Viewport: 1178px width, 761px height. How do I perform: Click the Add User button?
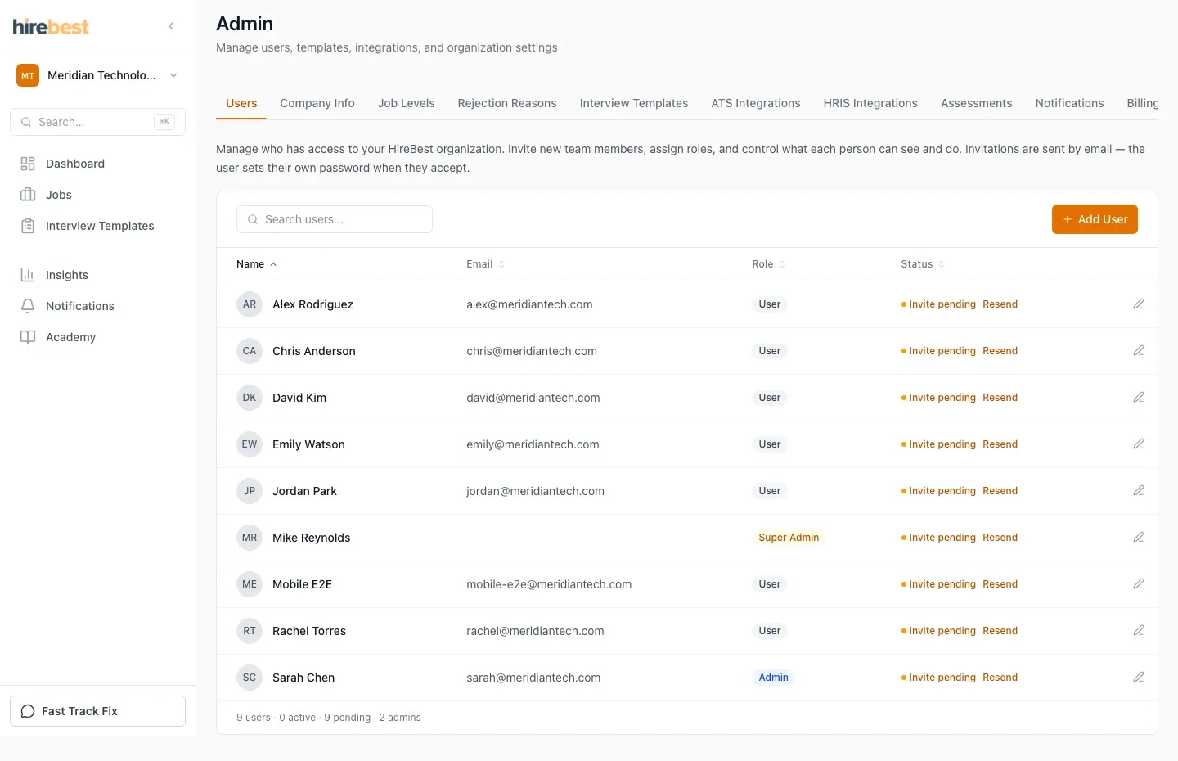point(1095,219)
